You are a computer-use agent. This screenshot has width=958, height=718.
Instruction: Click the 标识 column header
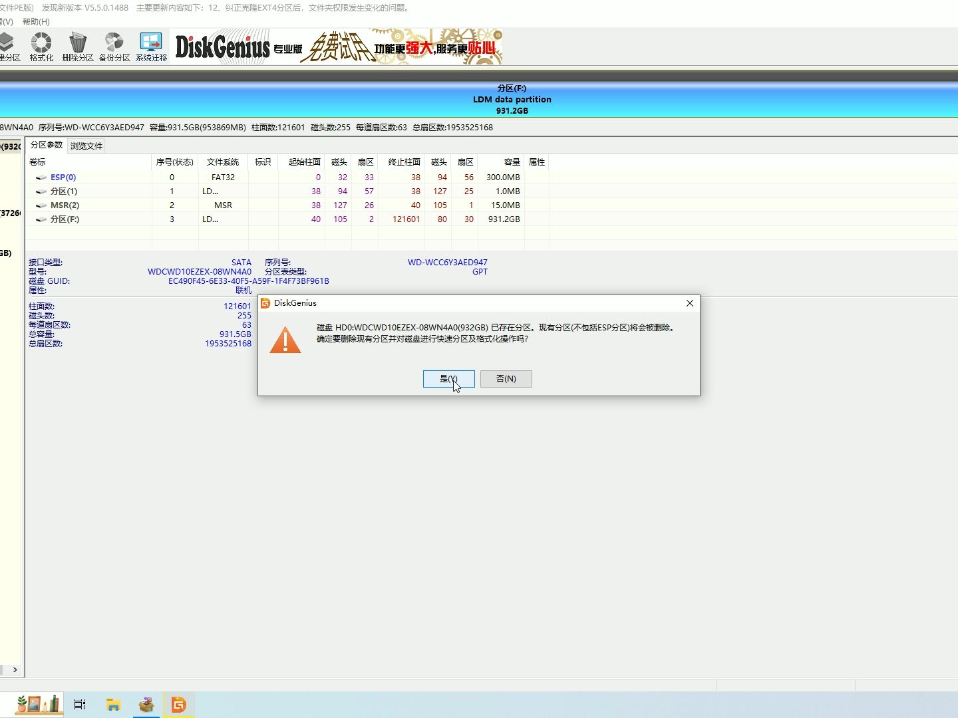click(x=263, y=162)
